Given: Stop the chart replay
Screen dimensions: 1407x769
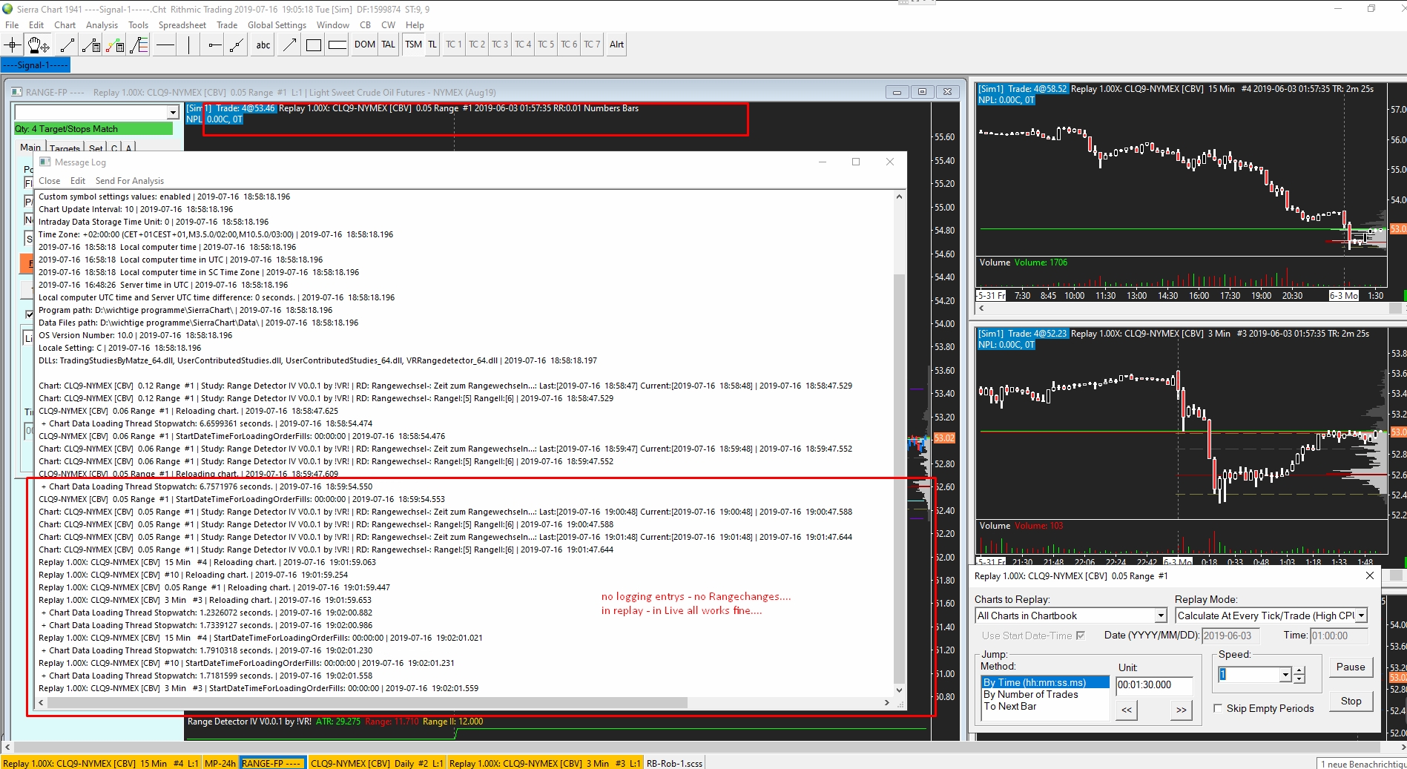Looking at the screenshot, I should click(x=1351, y=701).
